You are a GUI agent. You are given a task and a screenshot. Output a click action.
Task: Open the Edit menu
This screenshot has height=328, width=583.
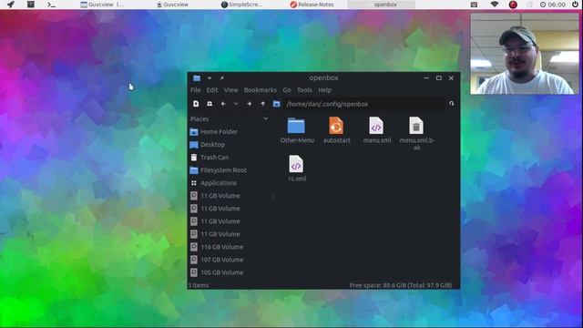point(212,90)
